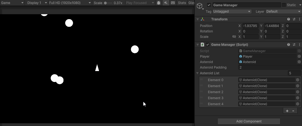Open the Play Focused dropdown
The width and height of the screenshot is (302, 126).
(140, 3)
